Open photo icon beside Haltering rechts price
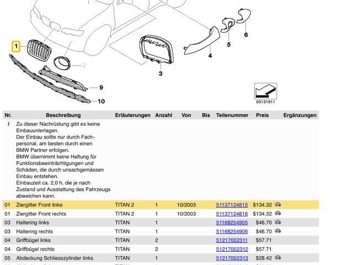Image resolution: width=353 pixels, height=265 pixels. [x=277, y=232]
